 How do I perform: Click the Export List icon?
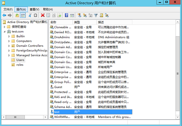(x=59, y=15)
